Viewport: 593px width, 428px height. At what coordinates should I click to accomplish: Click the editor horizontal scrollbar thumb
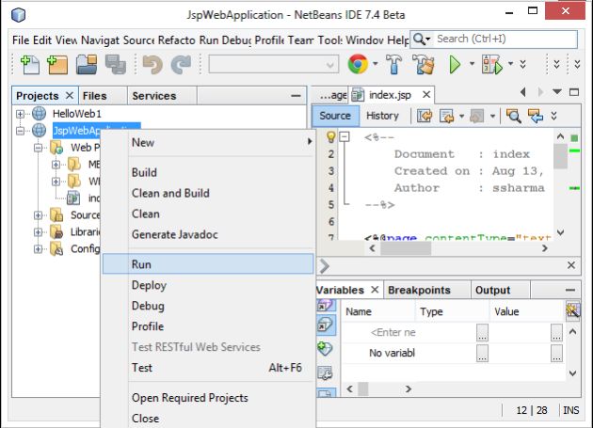point(406,248)
